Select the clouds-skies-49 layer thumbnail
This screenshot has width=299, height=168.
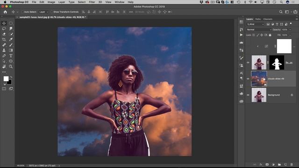pyautogui.click(x=259, y=79)
